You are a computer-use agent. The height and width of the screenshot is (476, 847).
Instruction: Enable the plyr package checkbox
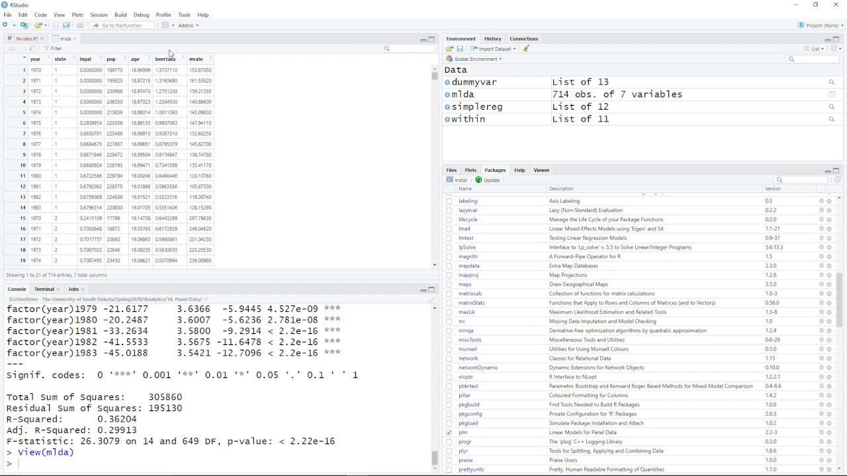pos(449,451)
